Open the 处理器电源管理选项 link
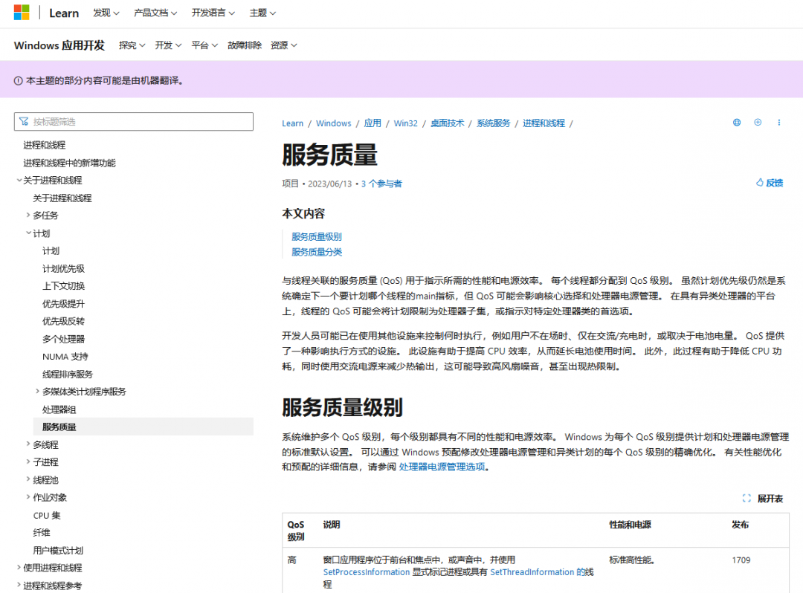The height and width of the screenshot is (593, 803). (442, 467)
